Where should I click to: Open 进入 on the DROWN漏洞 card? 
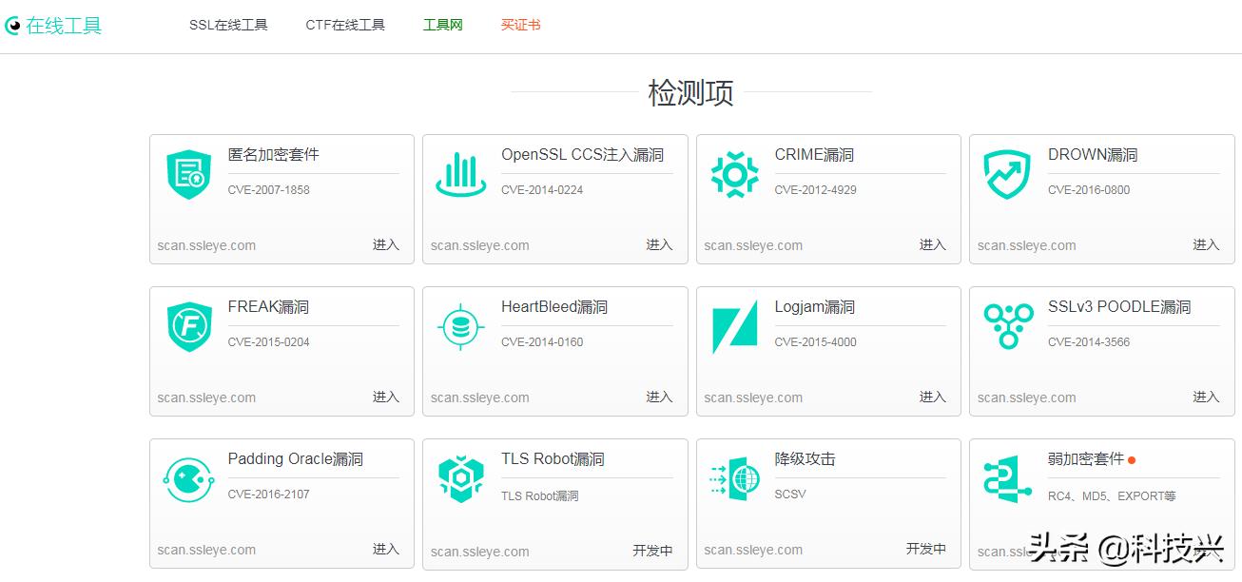[x=1206, y=244]
